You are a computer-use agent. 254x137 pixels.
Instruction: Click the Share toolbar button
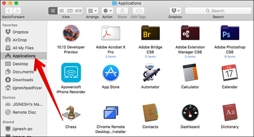tap(122, 11)
